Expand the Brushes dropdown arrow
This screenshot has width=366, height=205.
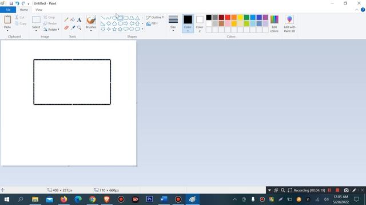click(x=91, y=31)
